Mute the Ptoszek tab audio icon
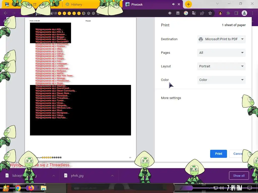The image size is (258, 193). tap(173, 4)
